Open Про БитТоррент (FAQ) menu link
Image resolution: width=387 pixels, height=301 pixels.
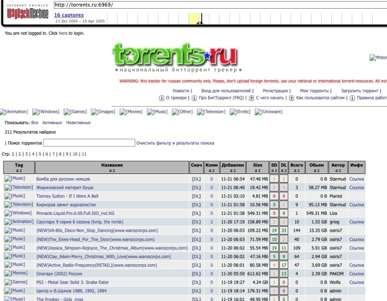[x=221, y=98]
